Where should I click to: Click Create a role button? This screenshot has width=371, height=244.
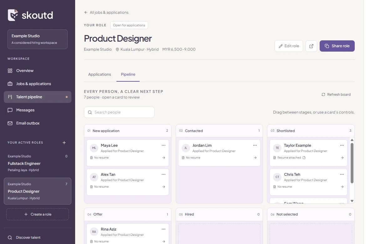point(38,214)
